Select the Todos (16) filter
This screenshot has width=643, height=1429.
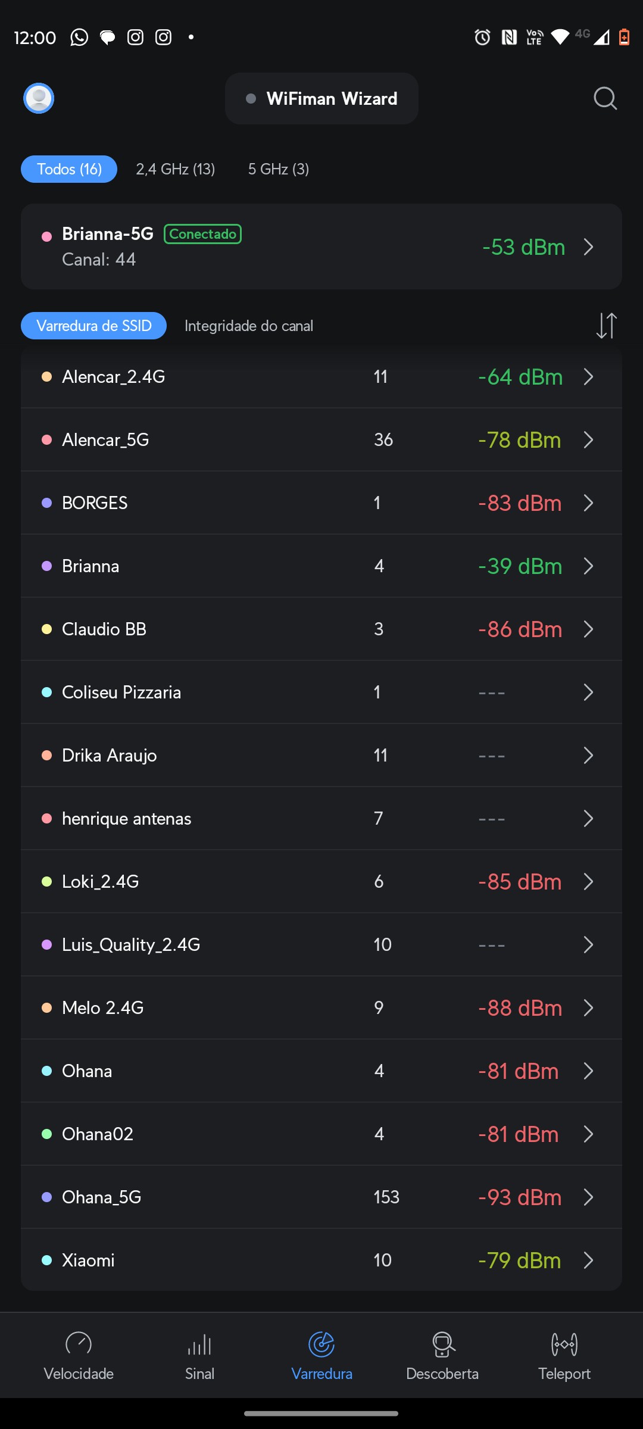pos(69,169)
